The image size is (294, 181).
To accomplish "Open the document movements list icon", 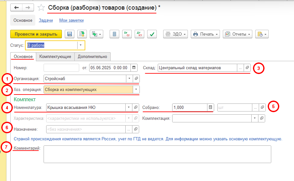I will (x=115, y=34).
